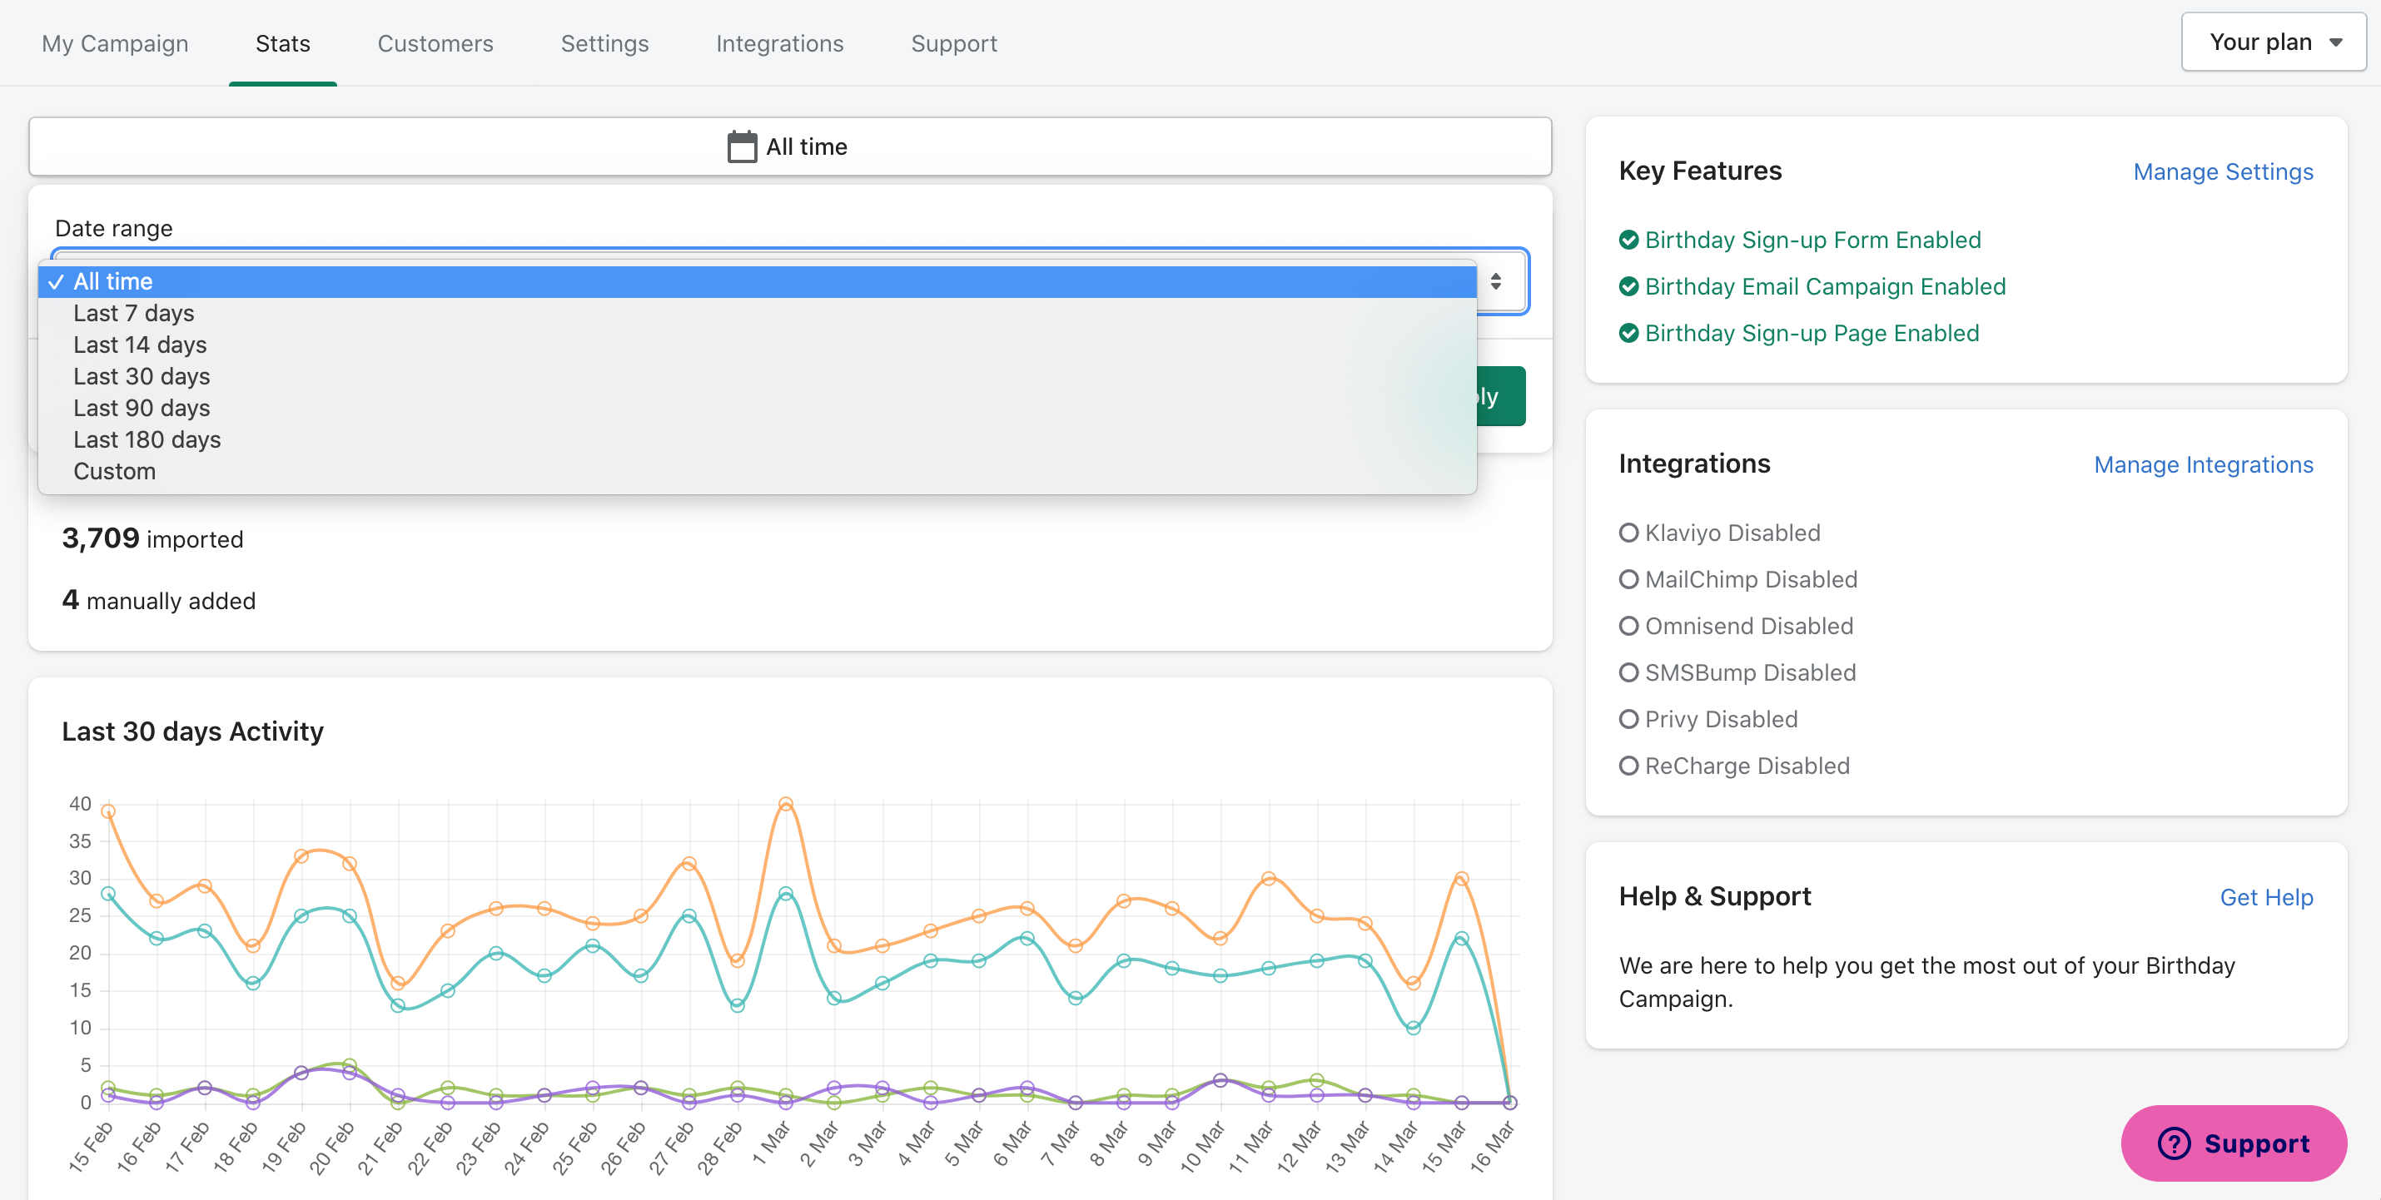Image resolution: width=2381 pixels, height=1200 pixels.
Task: Click the Klaviyo Disabled circle icon
Action: [1628, 533]
